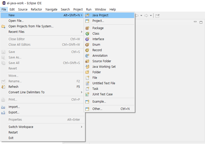
Task: Click the Import icon
Action: (3, 107)
